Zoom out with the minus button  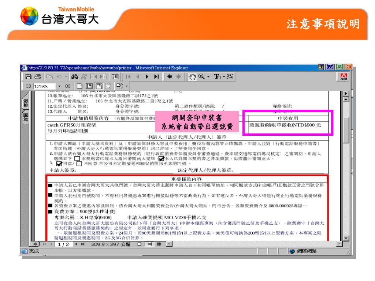(29, 86)
